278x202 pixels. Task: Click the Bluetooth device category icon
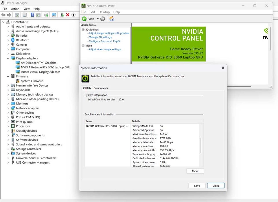pyautogui.click(x=13, y=40)
